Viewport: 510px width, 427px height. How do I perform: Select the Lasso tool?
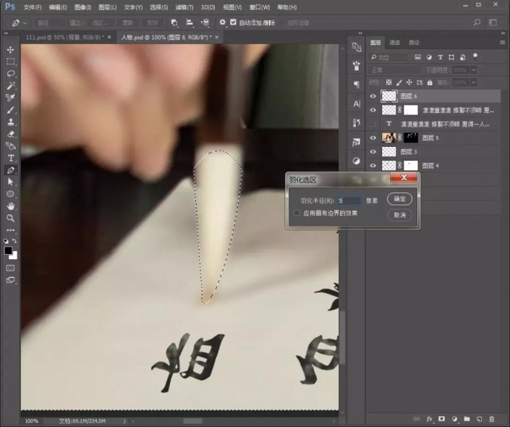(10, 74)
